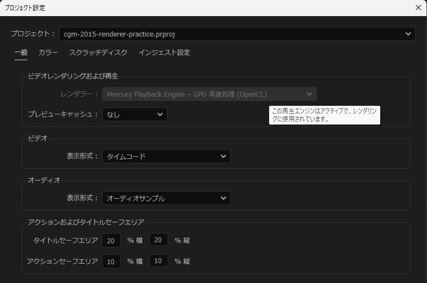This screenshot has width=427, height=283.
Task: Click the プレビューキャッシュ label
Action: (63, 114)
